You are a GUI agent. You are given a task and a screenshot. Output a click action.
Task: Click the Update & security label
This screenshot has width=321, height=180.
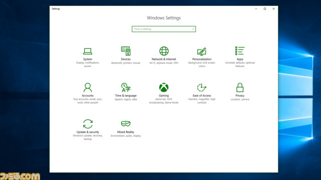click(88, 132)
